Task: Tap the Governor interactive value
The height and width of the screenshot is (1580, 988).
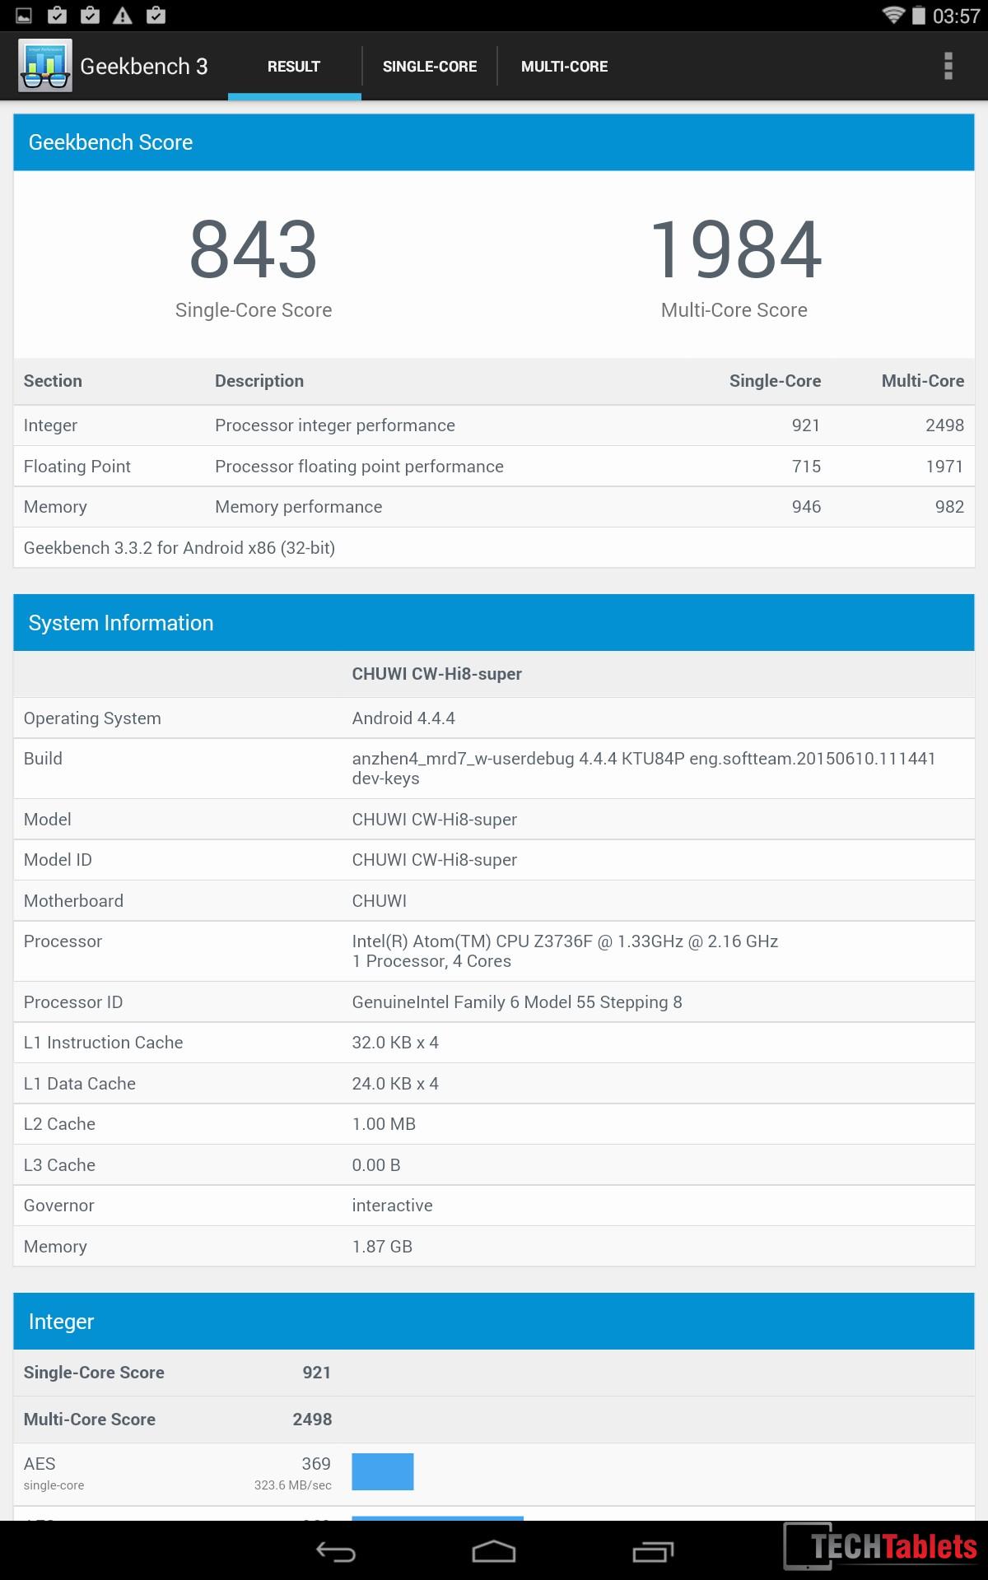Action: [x=392, y=1206]
